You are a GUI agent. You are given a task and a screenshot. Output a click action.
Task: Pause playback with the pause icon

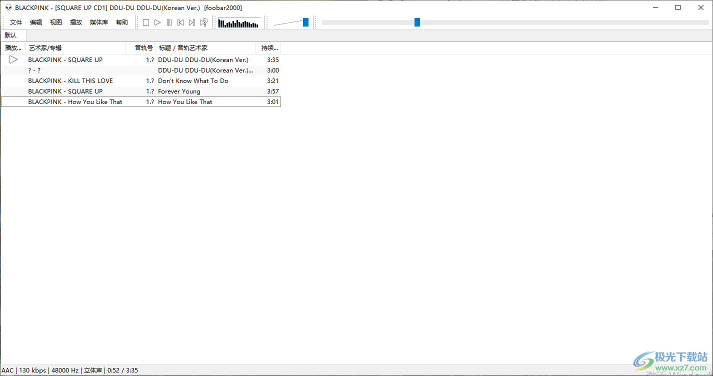point(169,22)
